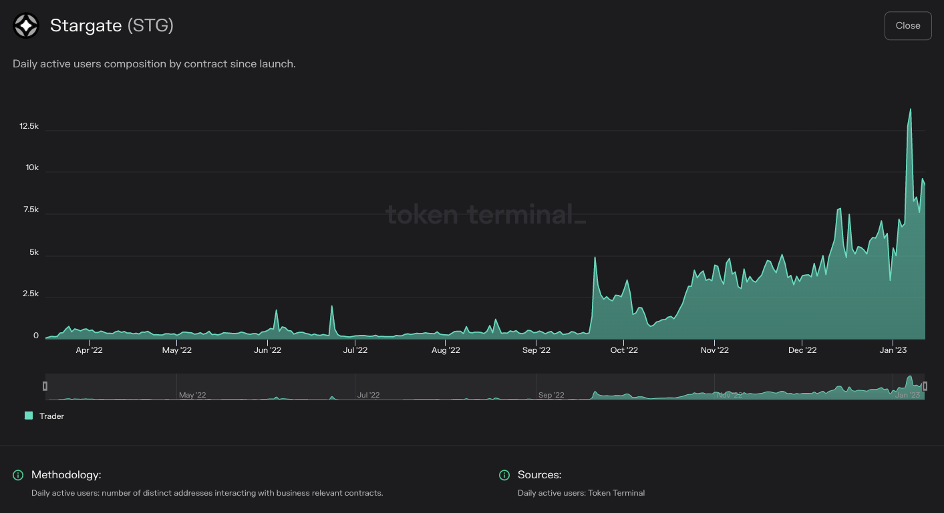Screen dimensions: 944x513
Task: Click the Methodology info icon
Action: [x=17, y=475]
